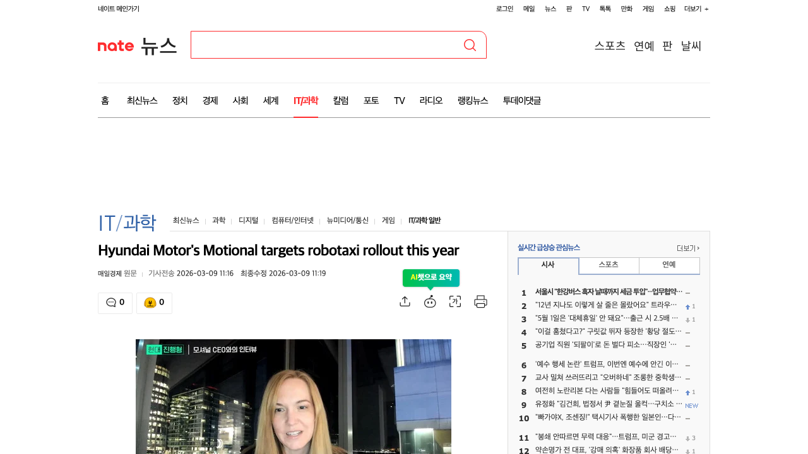Open 최신뉴스 subcategory under IT/과학

point(186,221)
